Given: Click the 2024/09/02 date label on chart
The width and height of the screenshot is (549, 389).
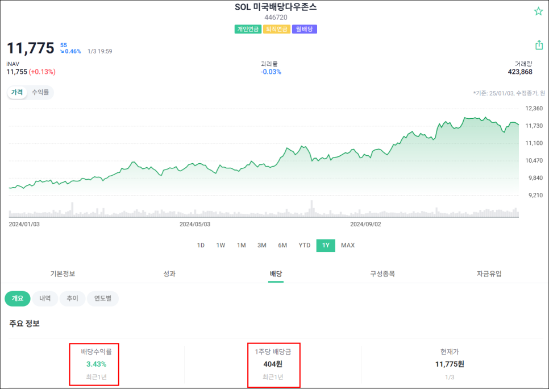Looking at the screenshot, I should click(x=365, y=224).
